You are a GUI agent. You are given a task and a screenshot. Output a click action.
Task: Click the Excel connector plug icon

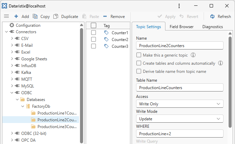tap(17, 52)
